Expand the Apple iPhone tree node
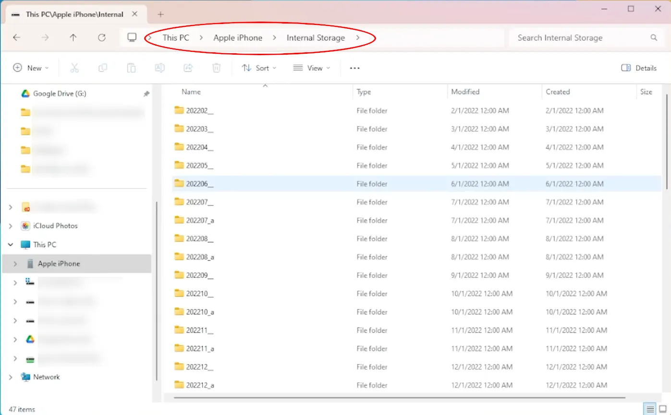Viewport: 671px width, 415px height. tap(15, 264)
